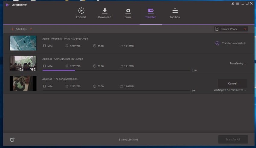The height and width of the screenshot is (148, 256).
Task: Select the Our Signature video thumbnail
Action: click(23, 63)
